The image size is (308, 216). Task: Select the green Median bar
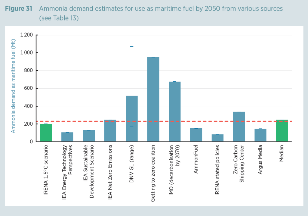(282, 130)
